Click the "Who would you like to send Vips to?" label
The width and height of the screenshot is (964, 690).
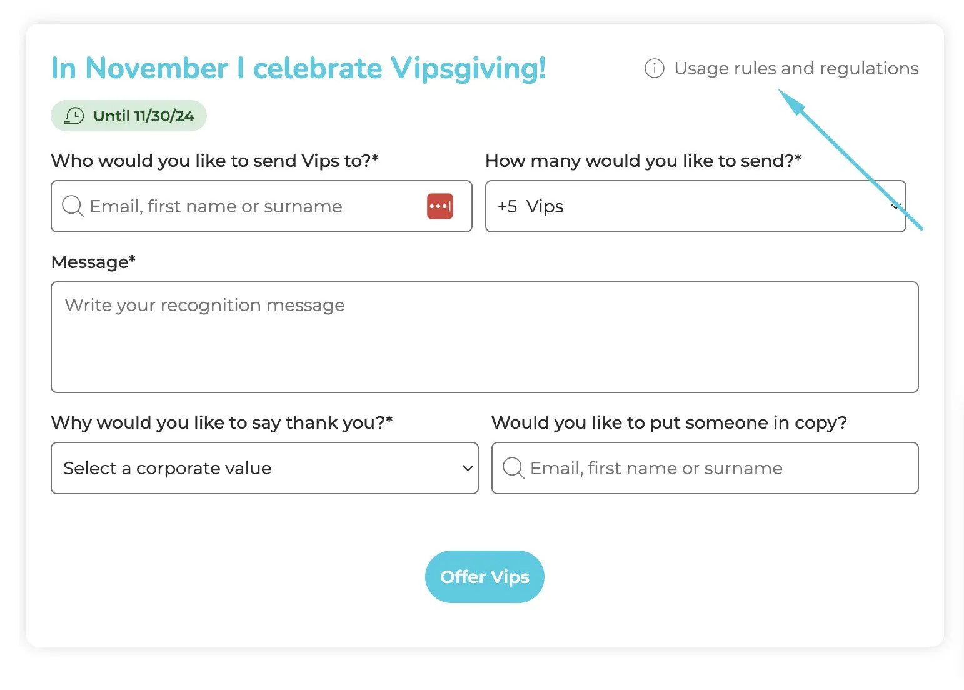coord(214,161)
